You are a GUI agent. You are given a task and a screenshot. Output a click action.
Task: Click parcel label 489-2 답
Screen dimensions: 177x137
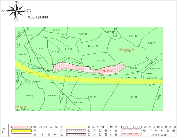[x=155, y=68]
